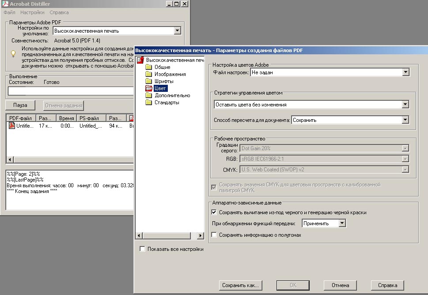The height and width of the screenshot is (295, 428).
Task: Click the PDF file icon beside Untitle...
Action: pos(12,125)
